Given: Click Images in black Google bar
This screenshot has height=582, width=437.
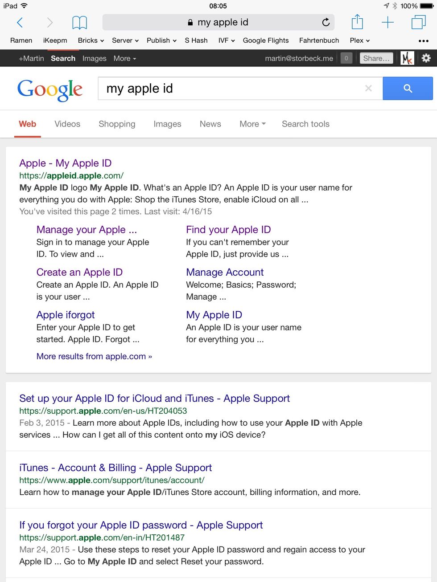Looking at the screenshot, I should [94, 58].
